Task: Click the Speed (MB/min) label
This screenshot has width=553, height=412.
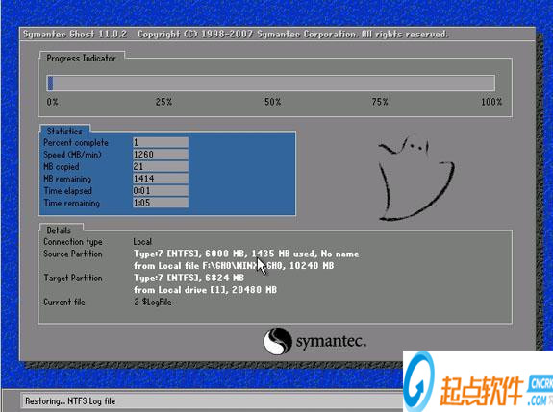Action: 72,155
